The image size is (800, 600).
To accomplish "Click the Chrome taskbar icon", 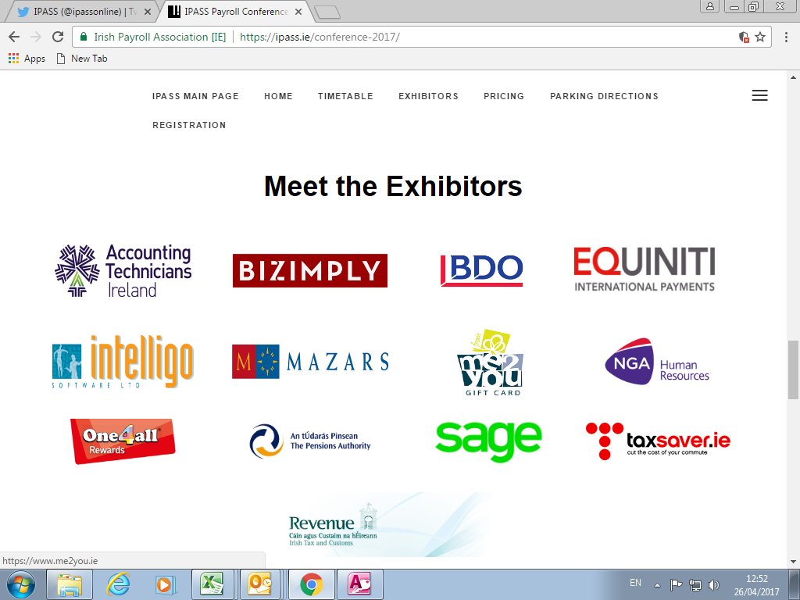I will coord(311,584).
